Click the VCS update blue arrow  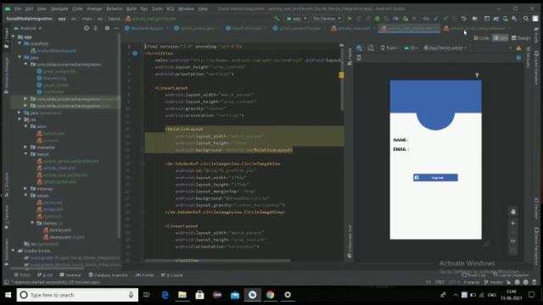tap(436, 19)
